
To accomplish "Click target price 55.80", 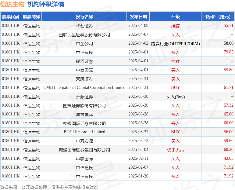I will click(x=229, y=70).
